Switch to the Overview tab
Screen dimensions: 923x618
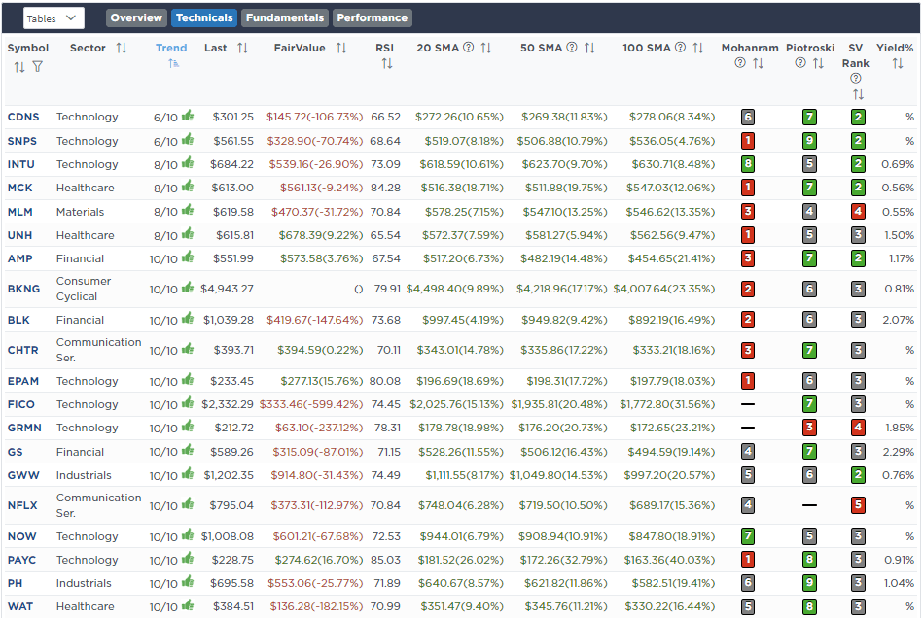(136, 17)
